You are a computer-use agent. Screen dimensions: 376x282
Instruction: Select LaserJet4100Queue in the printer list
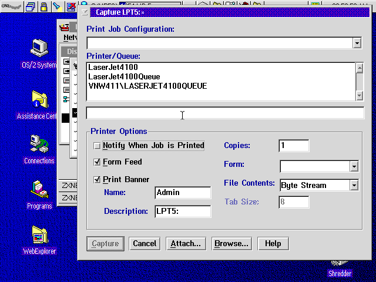[124, 77]
